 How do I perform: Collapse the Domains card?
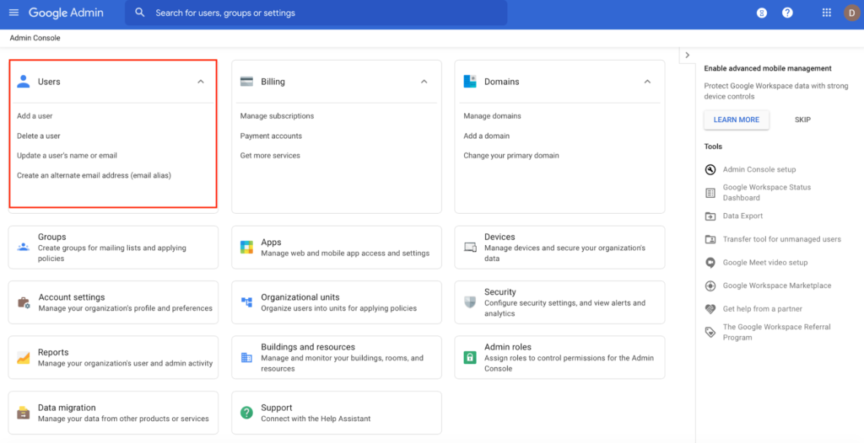point(647,82)
